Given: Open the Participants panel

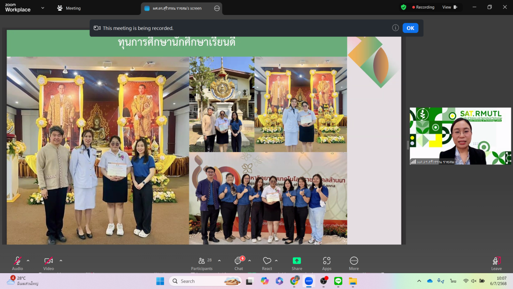Looking at the screenshot, I should pos(202,263).
